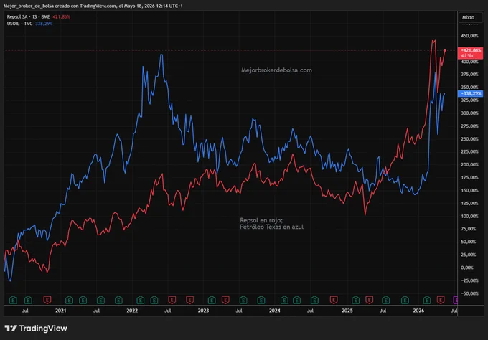
Task: Click the blue 338,29% value in the legend
Action: point(44,24)
